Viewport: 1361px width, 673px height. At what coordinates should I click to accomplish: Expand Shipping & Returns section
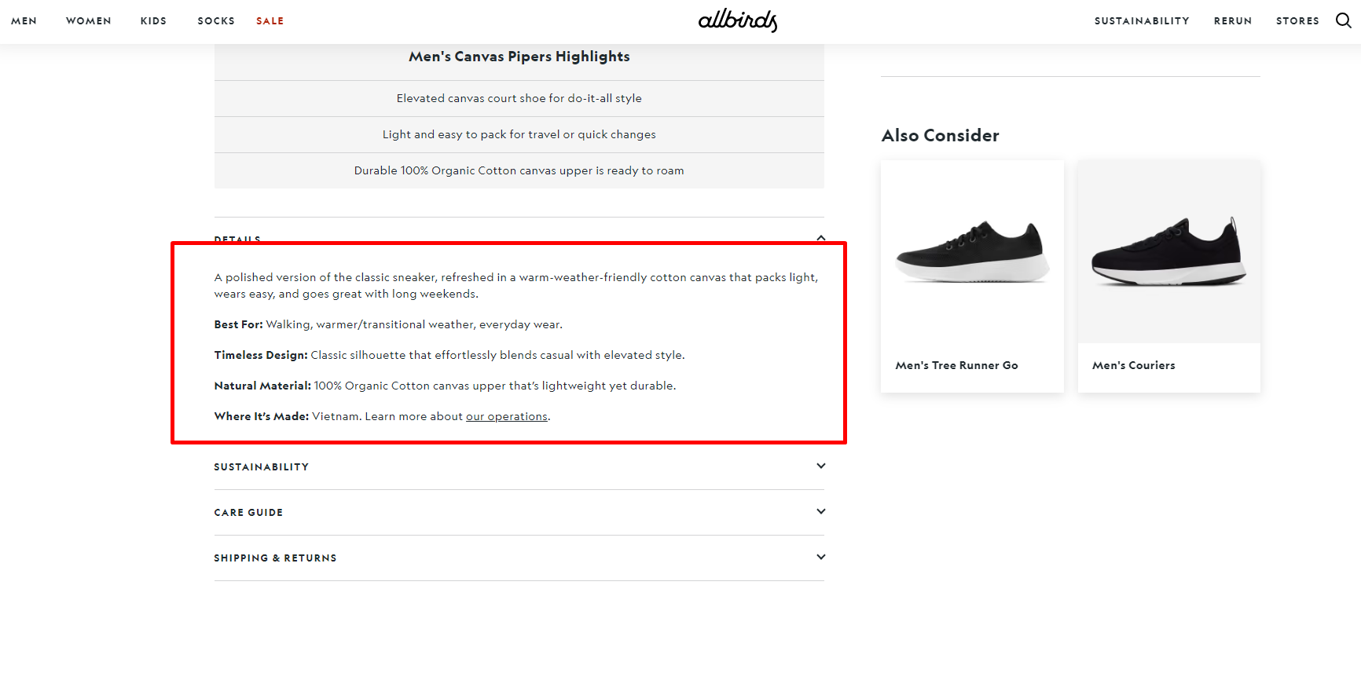(x=820, y=558)
